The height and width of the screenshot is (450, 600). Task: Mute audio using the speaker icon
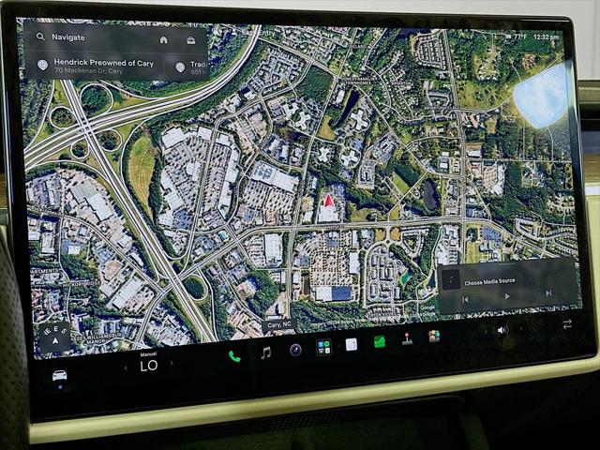coord(502,330)
